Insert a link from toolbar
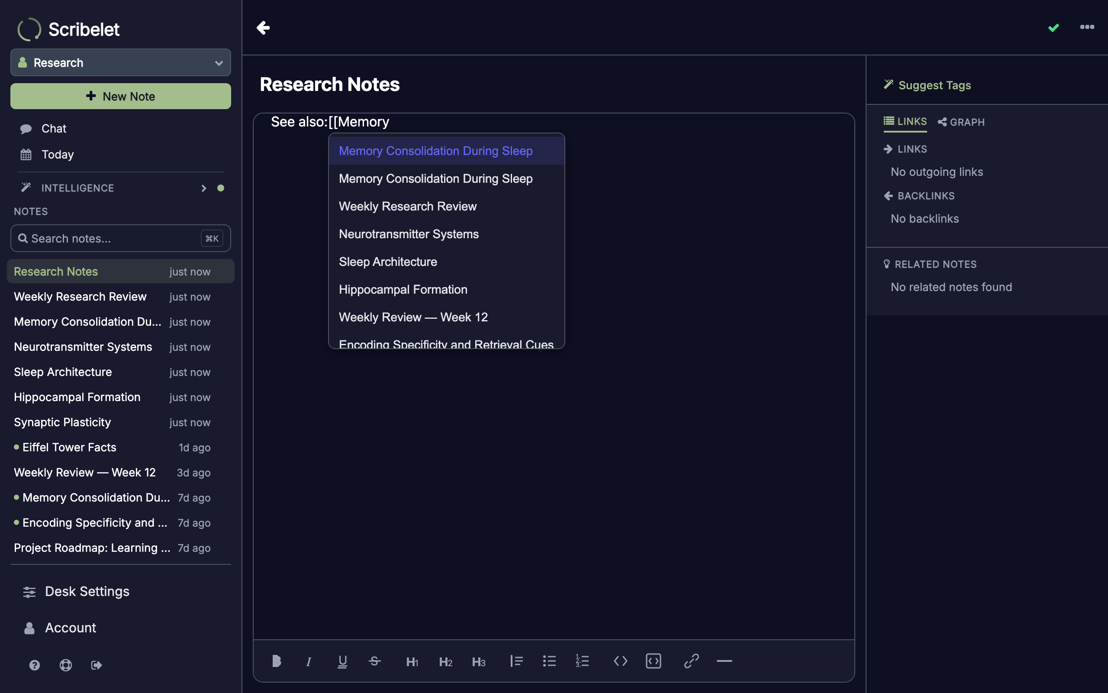The width and height of the screenshot is (1108, 693). [691, 661]
